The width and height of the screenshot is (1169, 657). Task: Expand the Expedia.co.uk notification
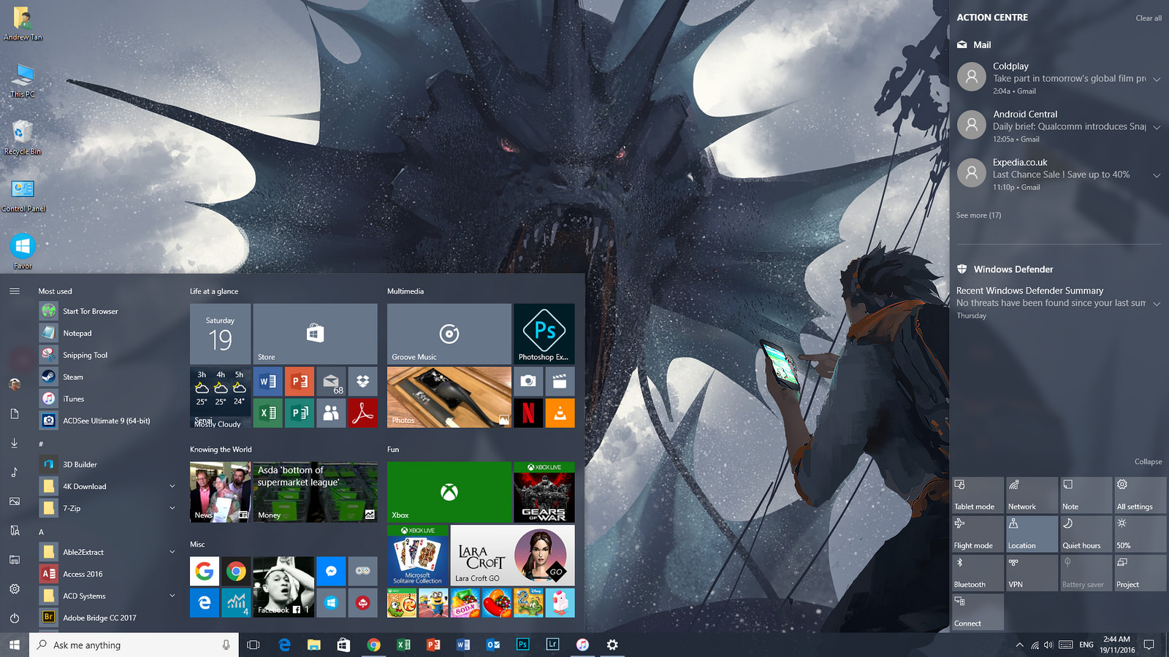pyautogui.click(x=1157, y=175)
